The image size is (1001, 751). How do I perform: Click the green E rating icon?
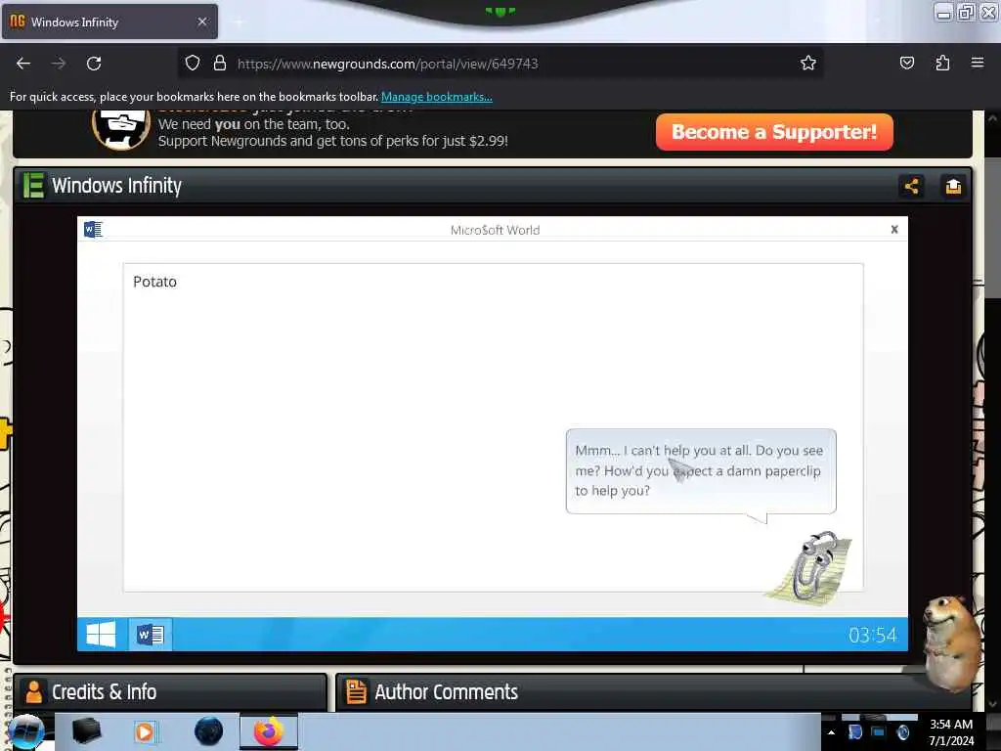[33, 185]
